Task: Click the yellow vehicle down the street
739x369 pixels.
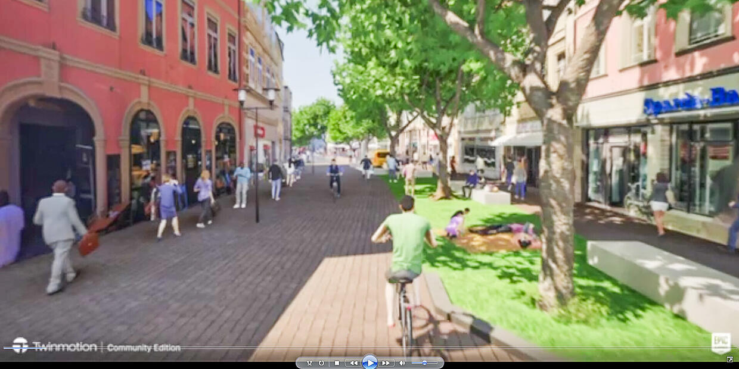Action: (x=380, y=158)
